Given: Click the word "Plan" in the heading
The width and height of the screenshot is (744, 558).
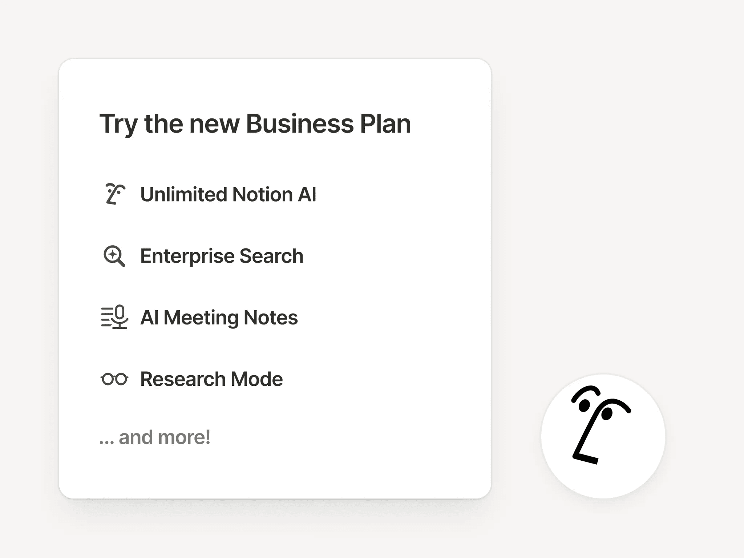Looking at the screenshot, I should [385, 124].
